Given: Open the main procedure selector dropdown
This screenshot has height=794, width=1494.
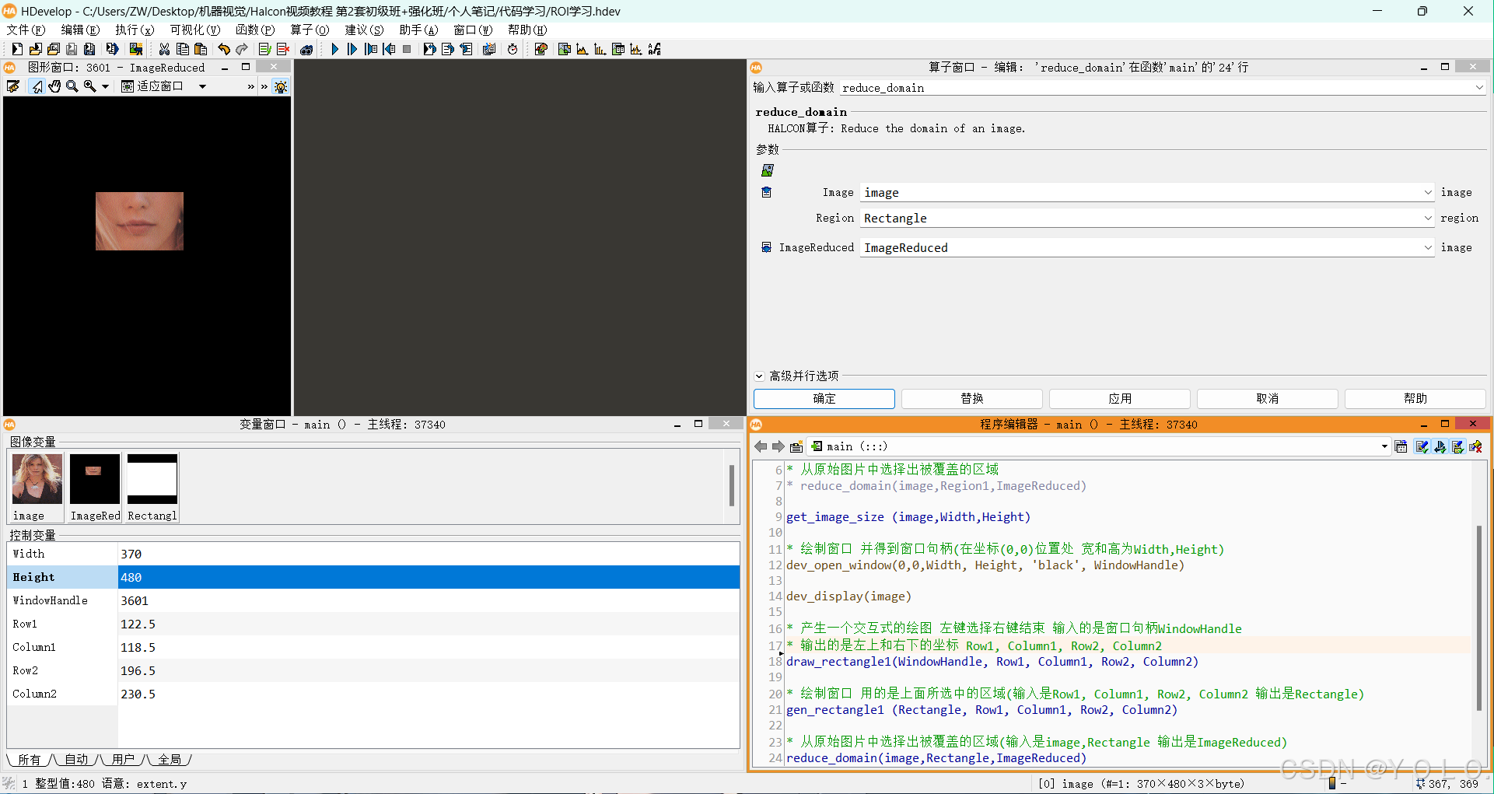Looking at the screenshot, I should pyautogui.click(x=1384, y=446).
